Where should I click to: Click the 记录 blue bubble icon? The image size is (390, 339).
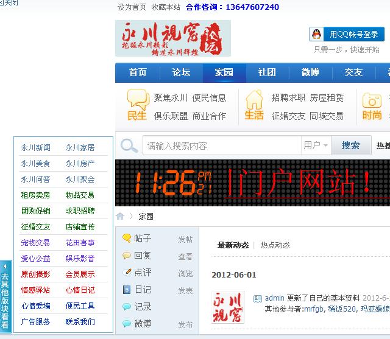127,307
